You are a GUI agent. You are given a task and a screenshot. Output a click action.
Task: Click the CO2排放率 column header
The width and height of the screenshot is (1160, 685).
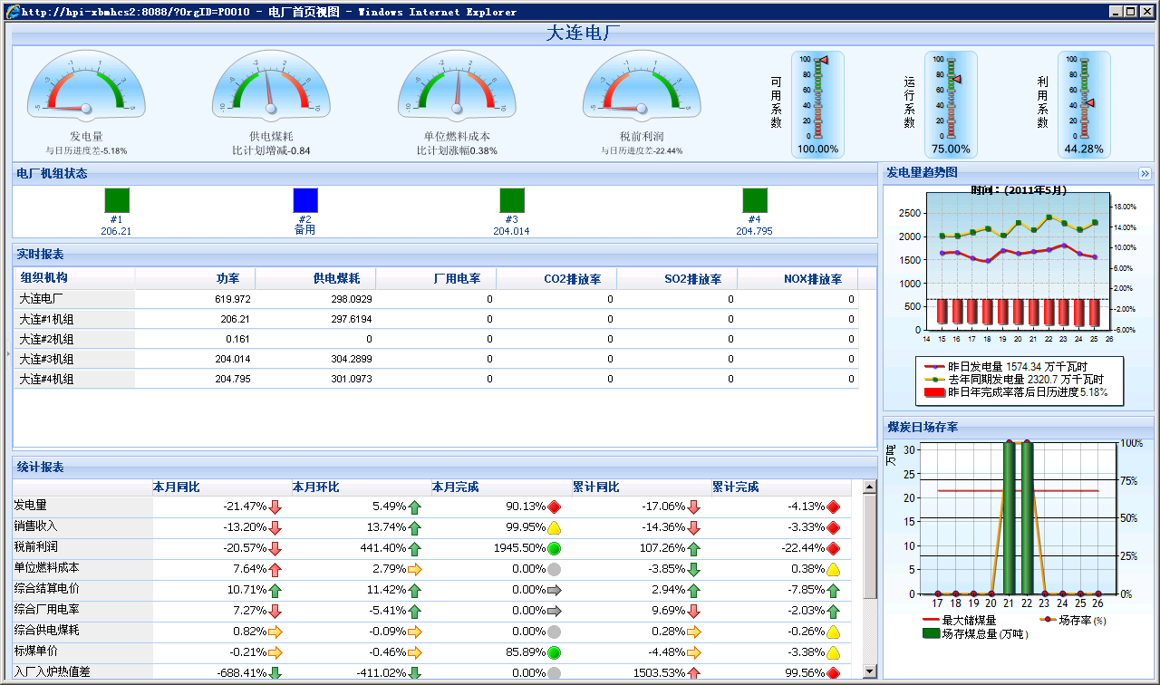pos(556,279)
